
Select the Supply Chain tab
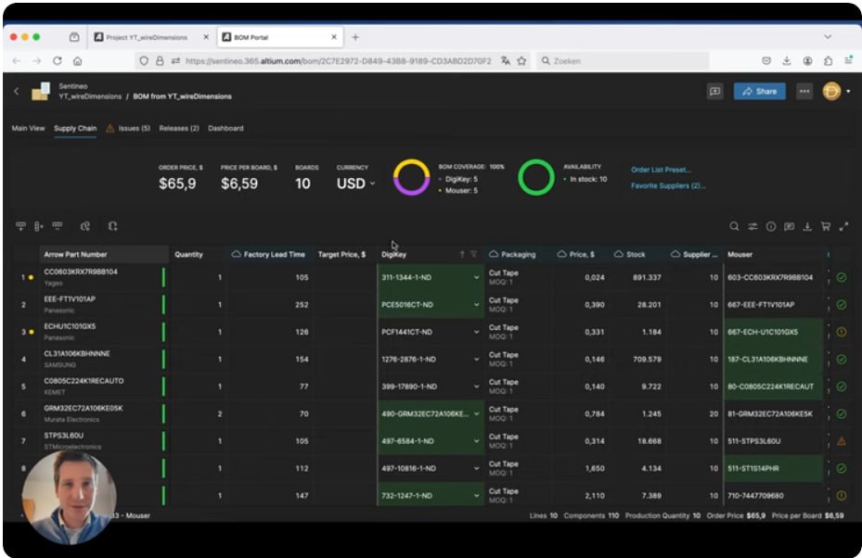(75, 128)
